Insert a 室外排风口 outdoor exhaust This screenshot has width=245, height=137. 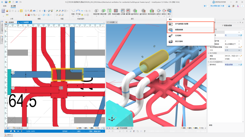pos(143,12)
